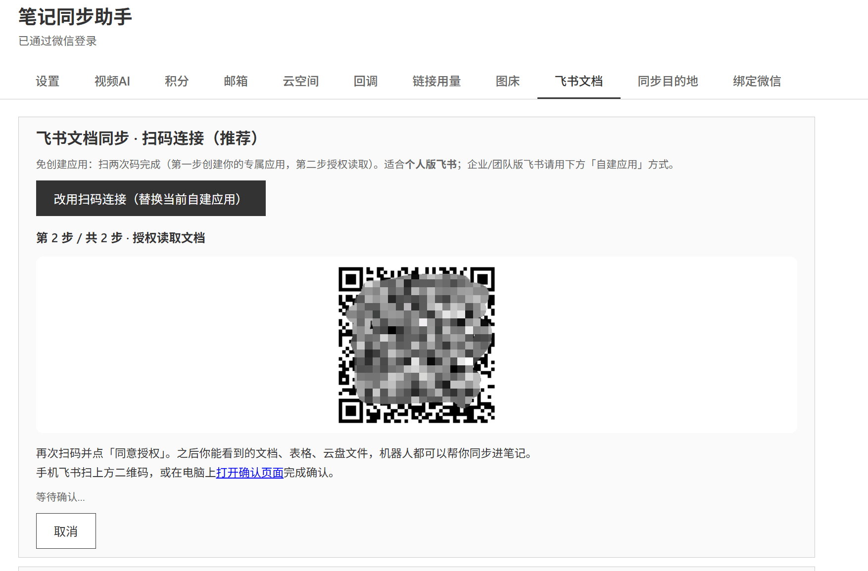
Task: Click the bold 个人版飞书 text
Action: (x=431, y=164)
